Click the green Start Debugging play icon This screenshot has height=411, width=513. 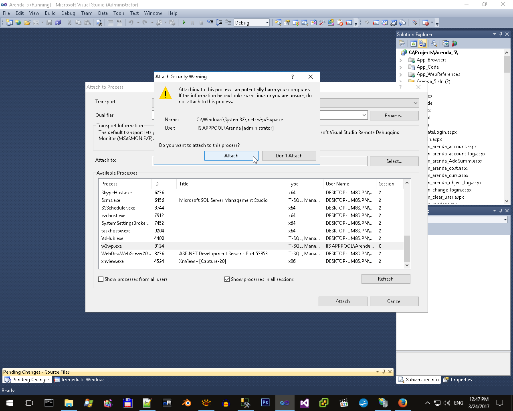click(184, 22)
